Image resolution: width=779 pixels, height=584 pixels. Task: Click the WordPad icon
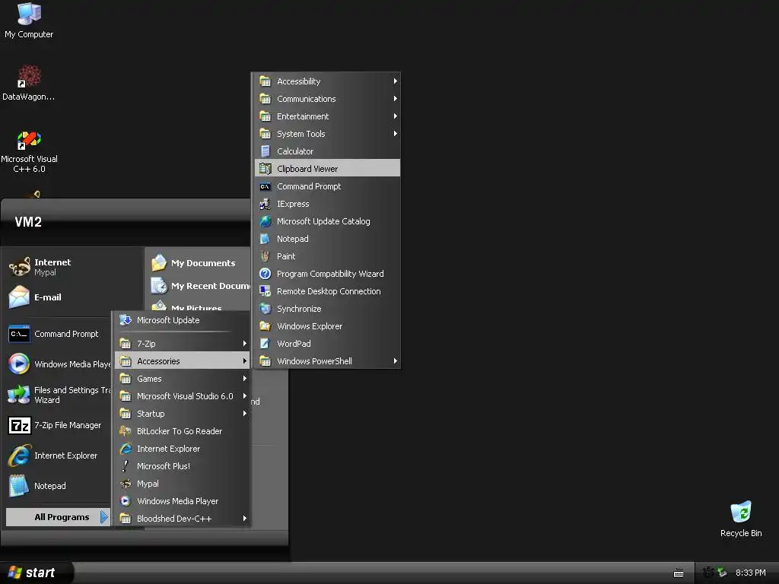265,344
